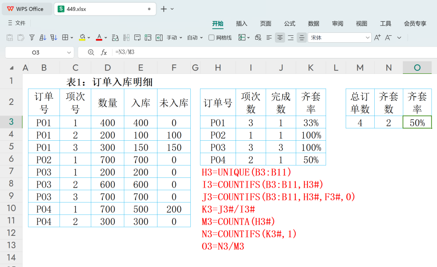Toggle the highlighted middle vertical alignment icon

coord(302,38)
